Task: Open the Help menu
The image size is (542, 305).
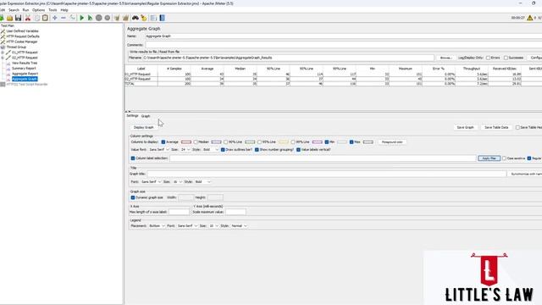Action: point(64,10)
